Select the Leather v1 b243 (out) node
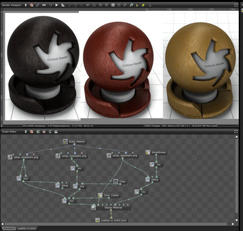This screenshot has height=231, width=243. coord(111,220)
